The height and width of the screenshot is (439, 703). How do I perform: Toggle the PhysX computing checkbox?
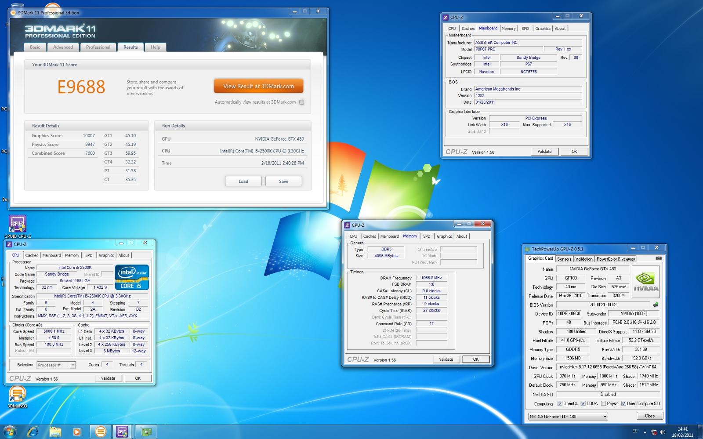(x=603, y=403)
